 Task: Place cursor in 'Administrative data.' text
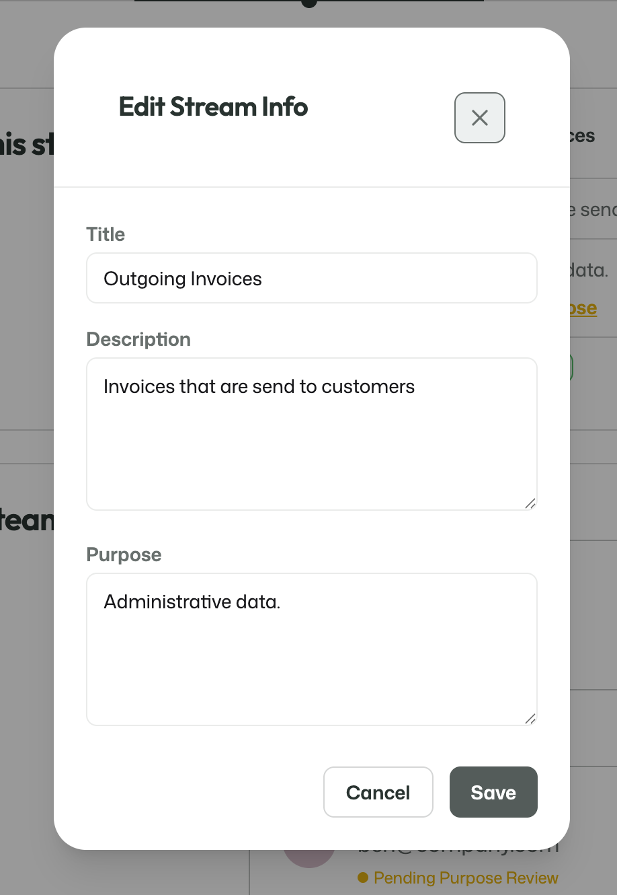(x=192, y=602)
